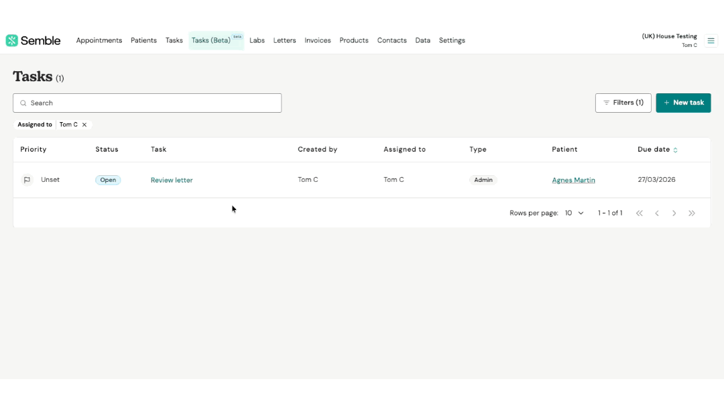
Task: Open patient Agnes Martin's record
Action: pos(573,180)
